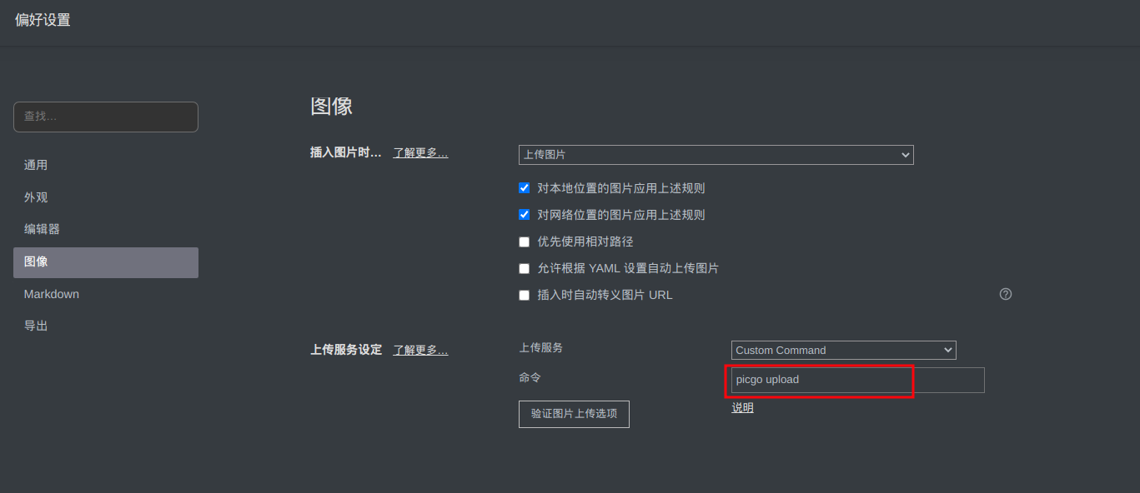
Task: Focus the 查找 search box
Action: click(105, 117)
